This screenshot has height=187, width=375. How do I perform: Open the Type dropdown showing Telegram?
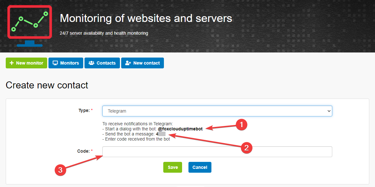217,111
